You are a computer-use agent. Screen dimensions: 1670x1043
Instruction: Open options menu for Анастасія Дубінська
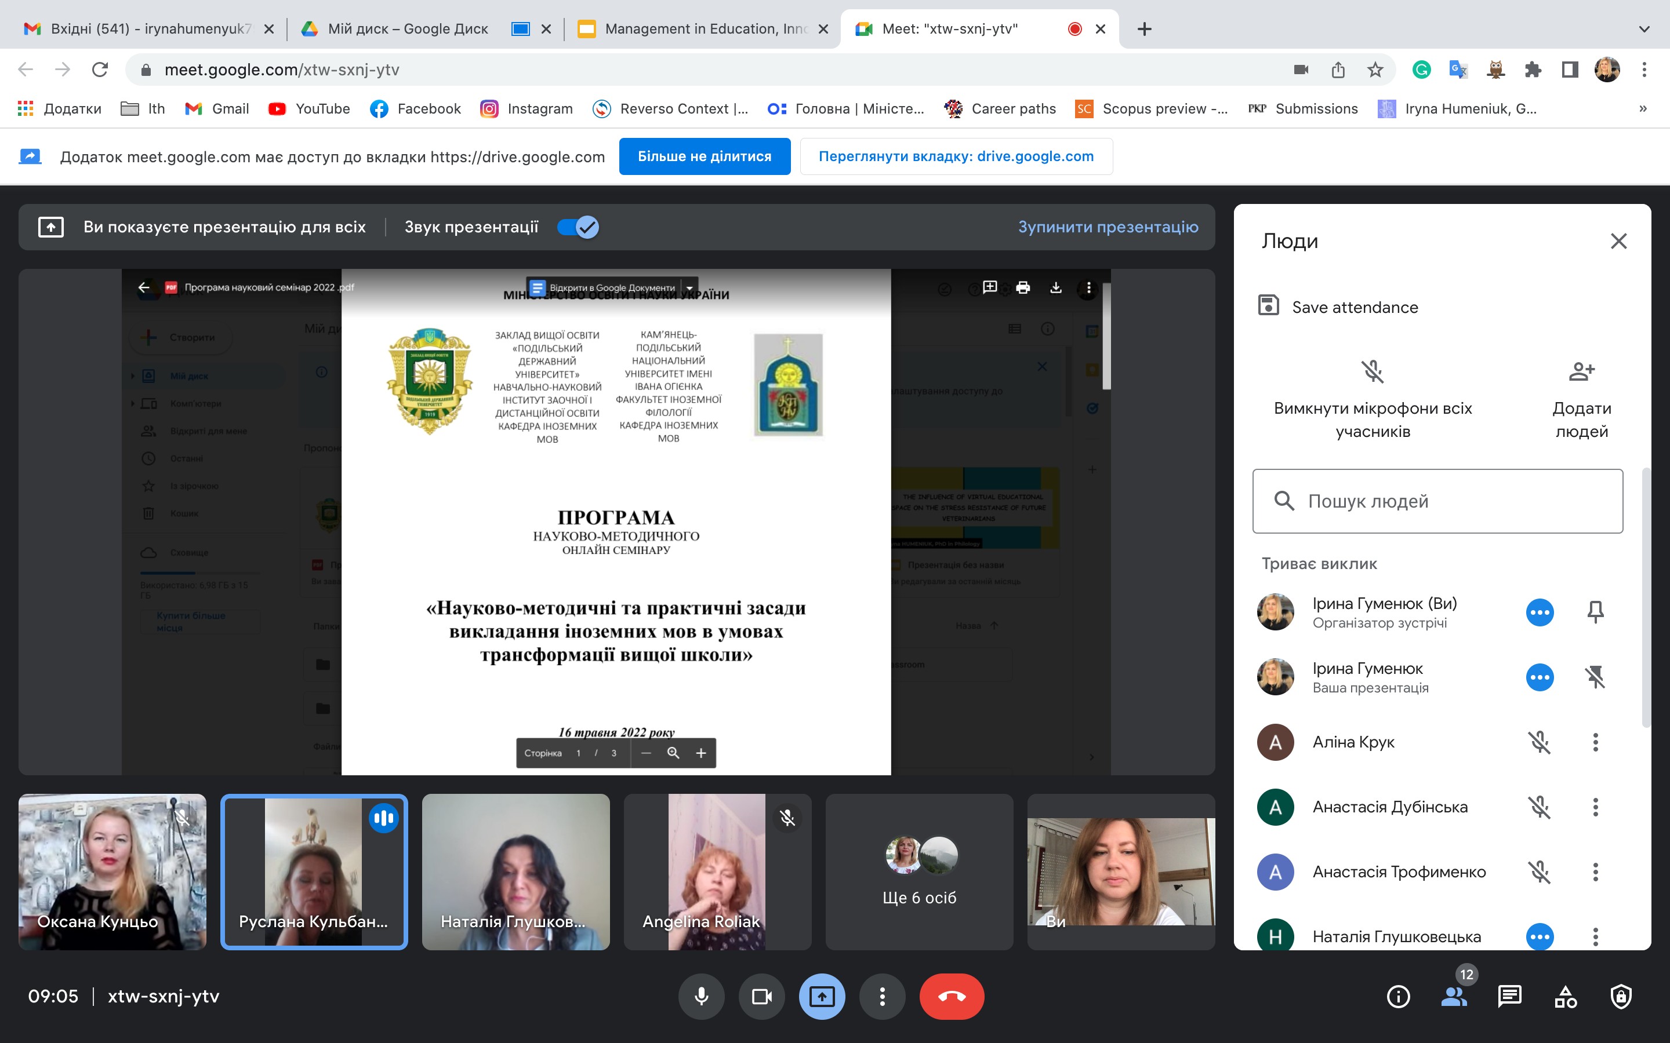(1595, 807)
